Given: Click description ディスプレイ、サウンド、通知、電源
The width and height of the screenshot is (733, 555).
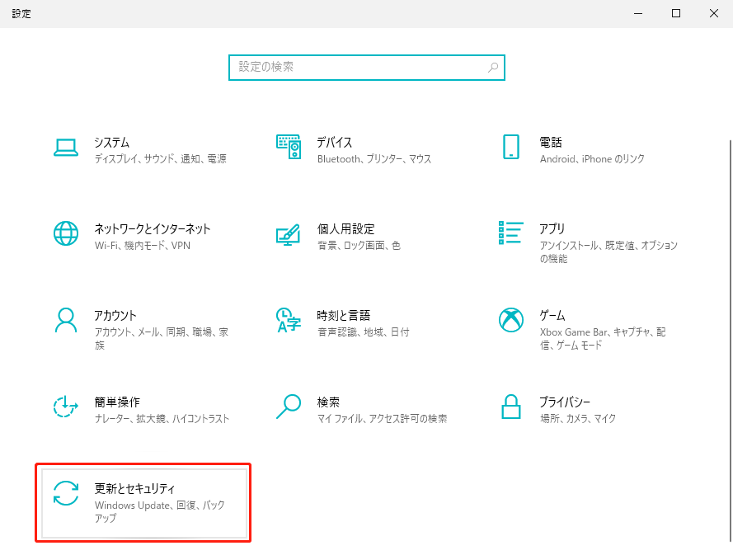Looking at the screenshot, I should pyautogui.click(x=160, y=159).
